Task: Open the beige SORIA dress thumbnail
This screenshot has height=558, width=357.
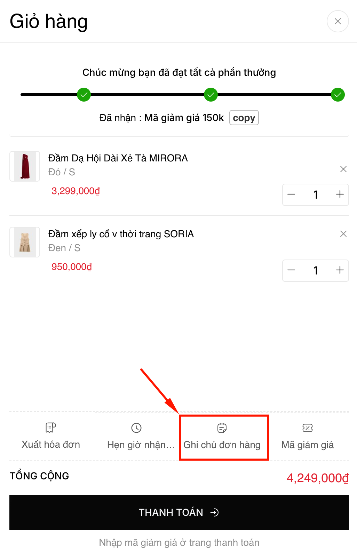Action: (x=25, y=242)
